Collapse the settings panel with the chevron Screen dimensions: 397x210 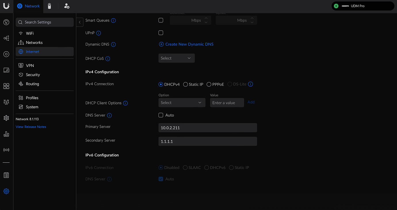tap(79, 22)
